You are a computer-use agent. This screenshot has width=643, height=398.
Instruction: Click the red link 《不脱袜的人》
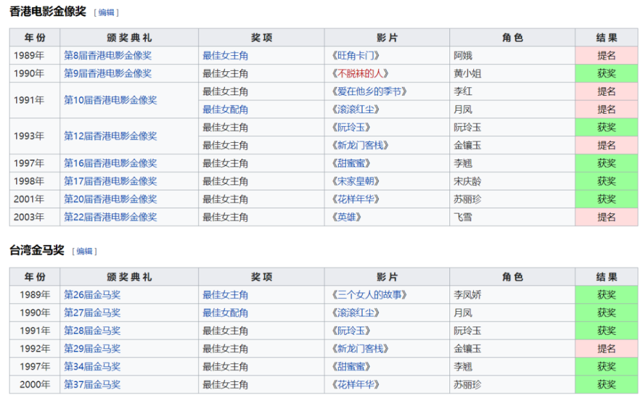[x=360, y=73]
